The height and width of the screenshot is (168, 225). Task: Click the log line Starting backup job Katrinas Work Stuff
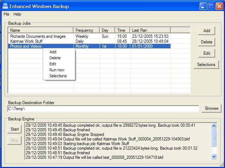(77, 144)
